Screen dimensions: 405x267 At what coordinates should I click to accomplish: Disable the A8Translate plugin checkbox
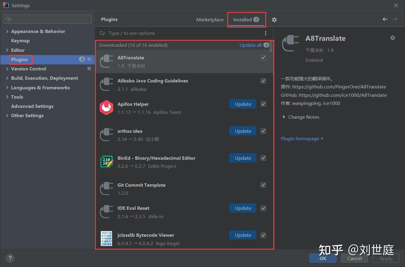[x=263, y=58]
